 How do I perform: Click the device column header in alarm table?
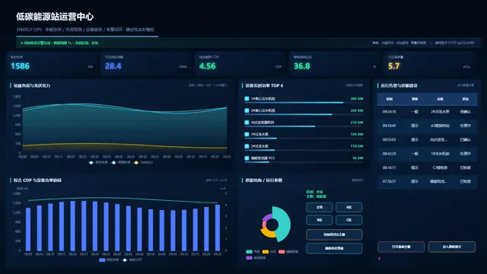440,99
